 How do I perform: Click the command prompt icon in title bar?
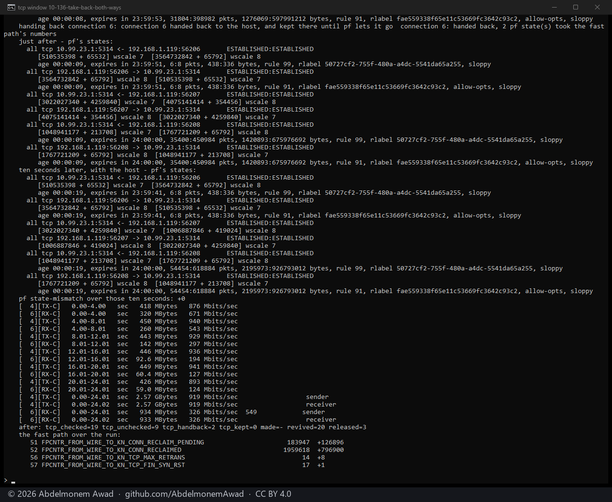pos(11,7)
